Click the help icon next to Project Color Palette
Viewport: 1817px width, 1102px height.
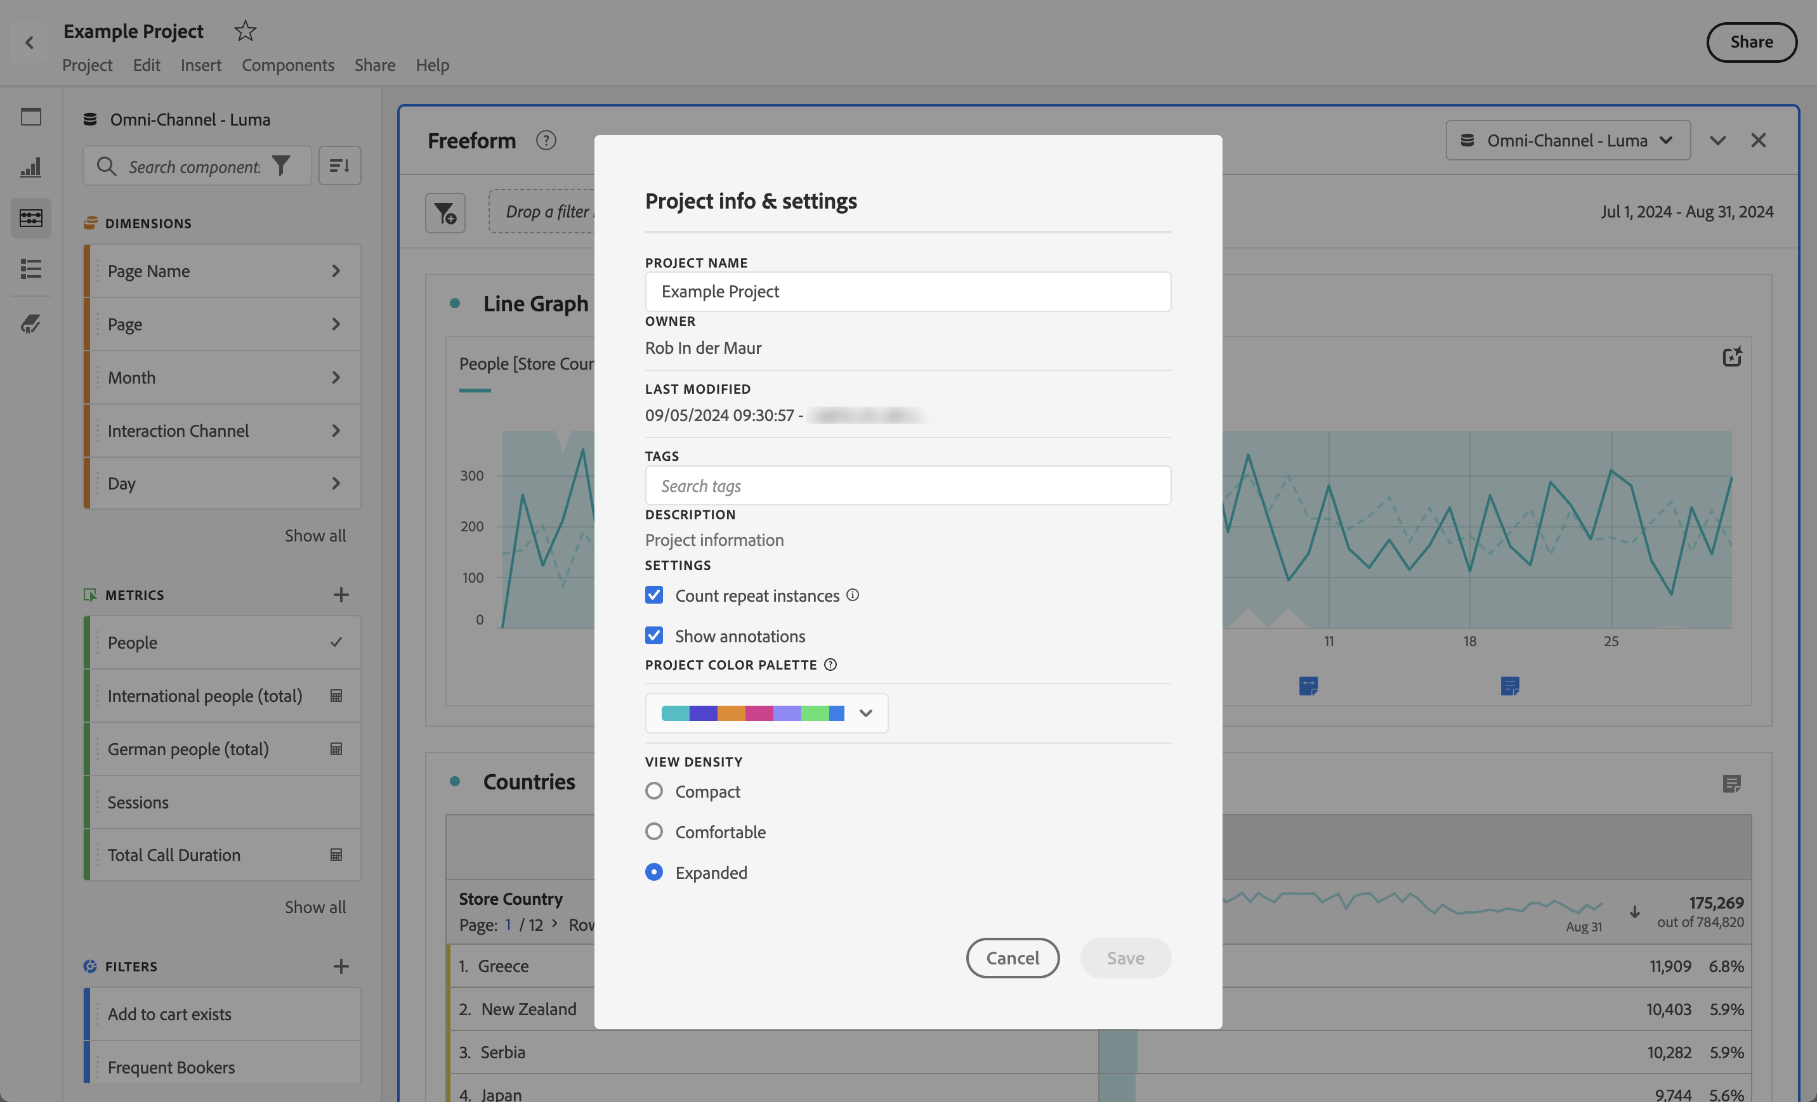coord(830,665)
